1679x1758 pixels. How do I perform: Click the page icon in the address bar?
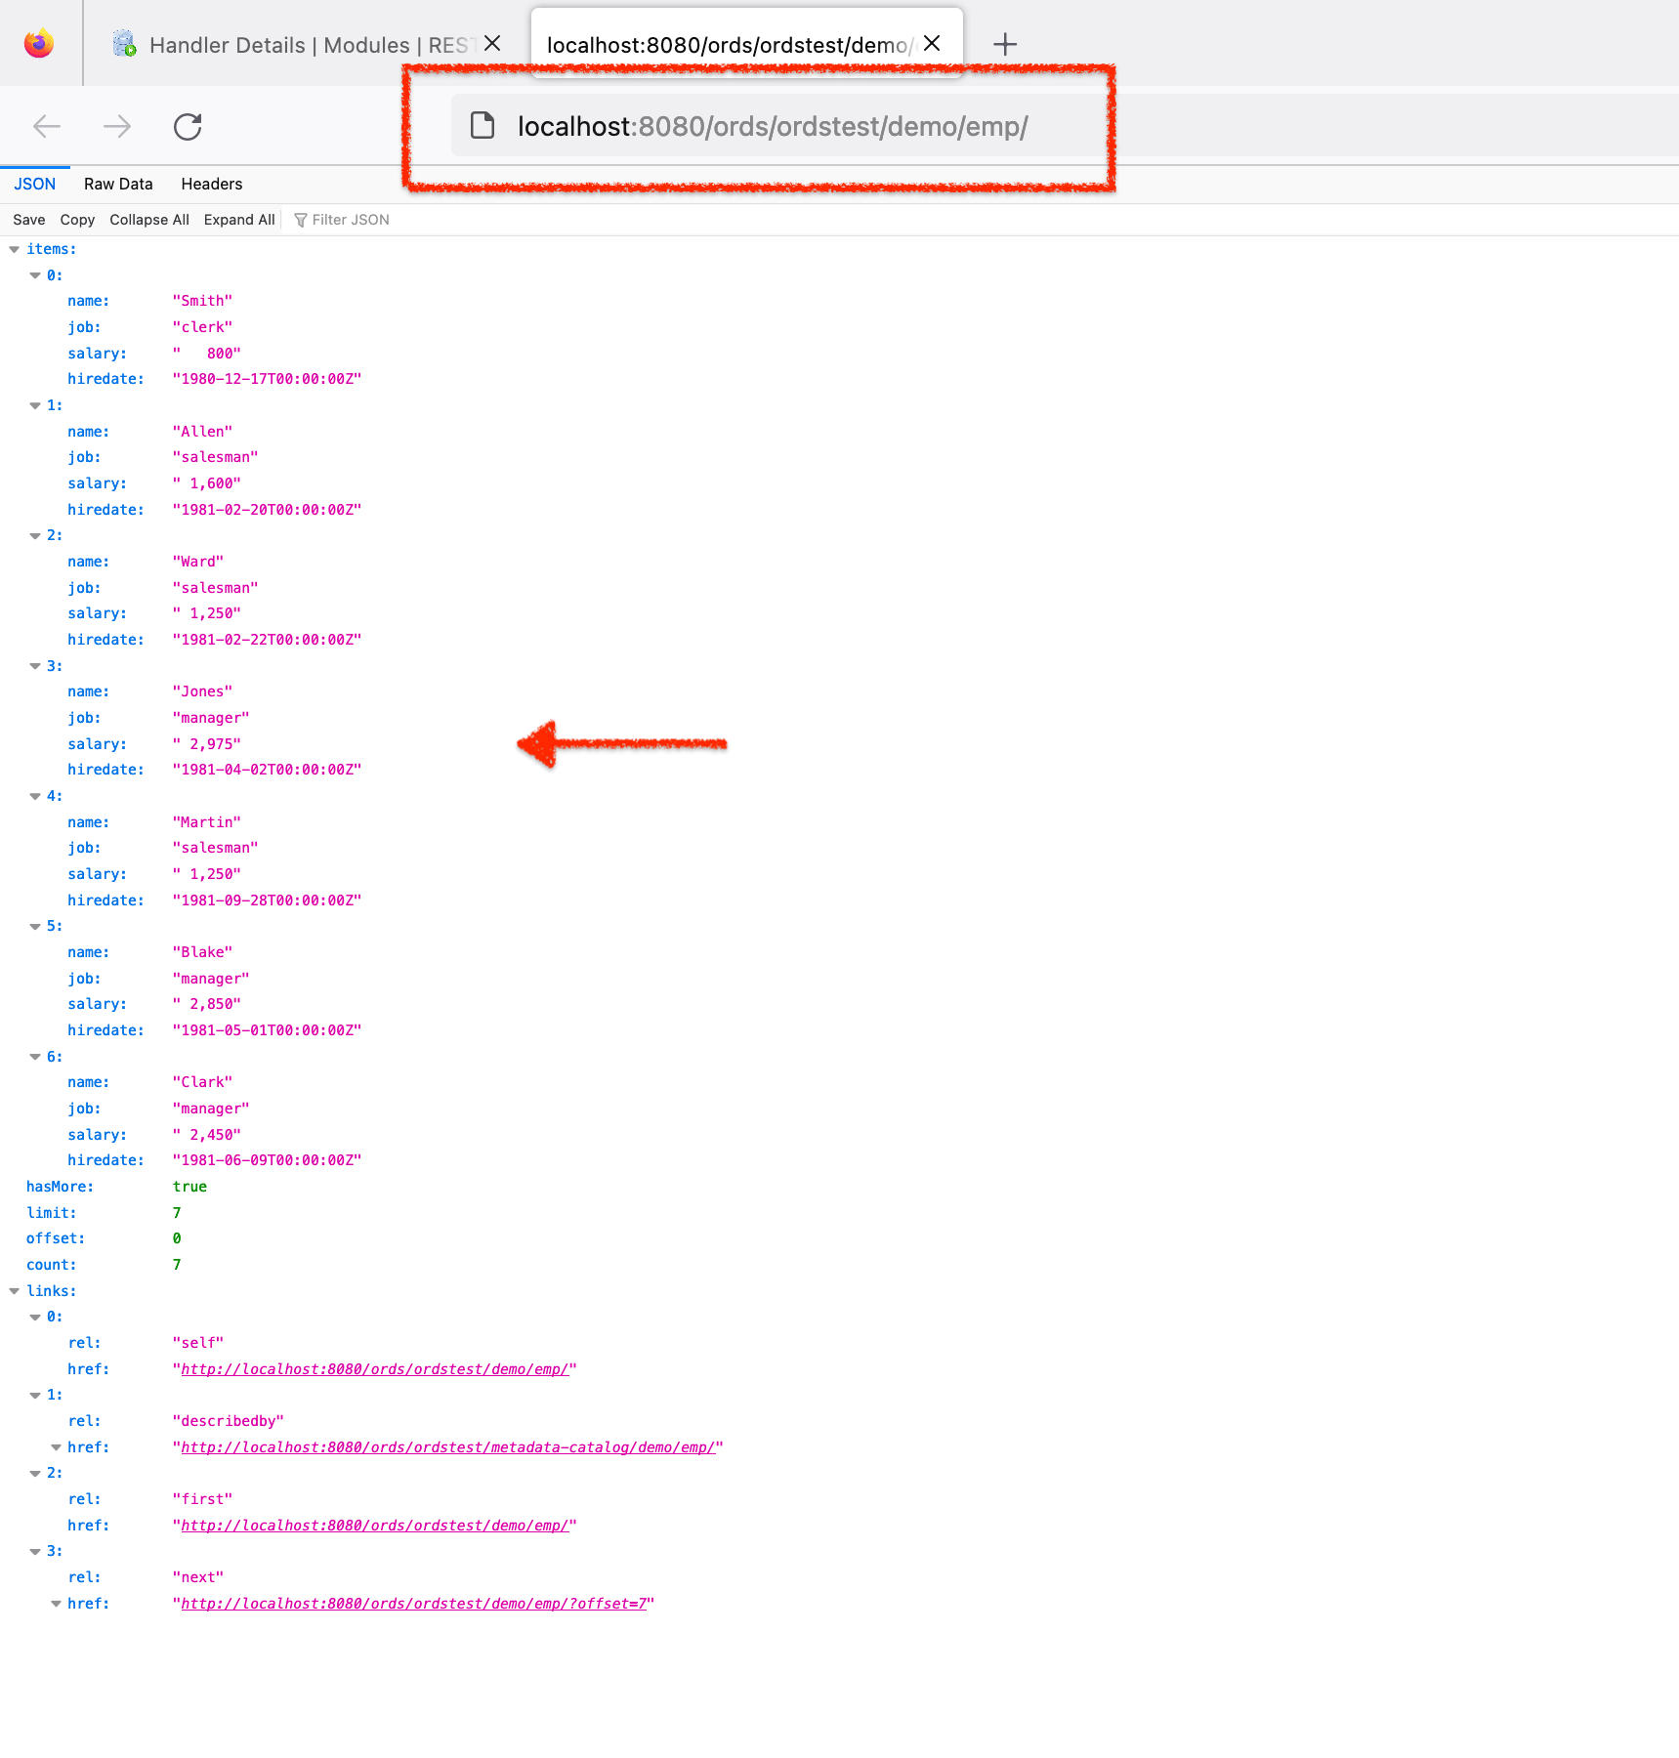[482, 125]
